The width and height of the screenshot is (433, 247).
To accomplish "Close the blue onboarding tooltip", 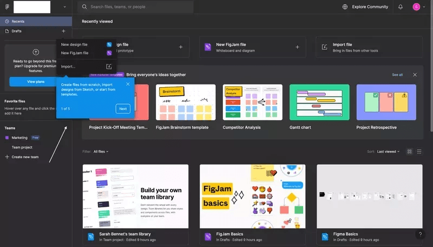I will pos(128,84).
